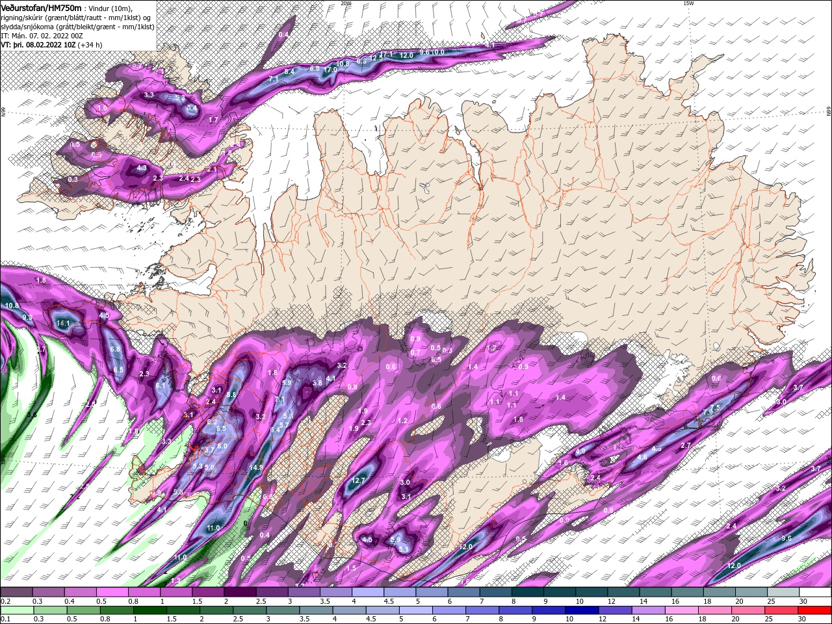Click the '(+34 h)' forecast offset text

click(x=90, y=45)
